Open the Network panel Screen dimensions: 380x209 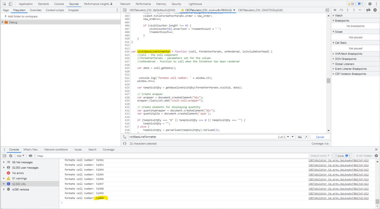coord(125,4)
